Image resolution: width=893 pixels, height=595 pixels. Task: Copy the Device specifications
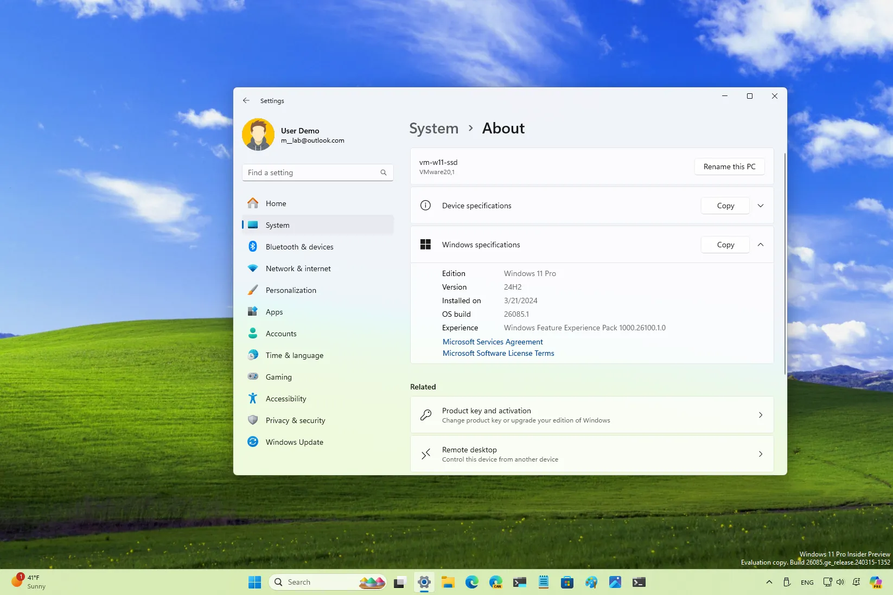pyautogui.click(x=725, y=206)
